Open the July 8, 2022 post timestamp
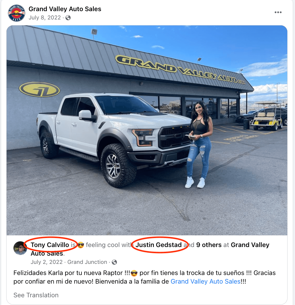295x305 pixels. (45, 18)
